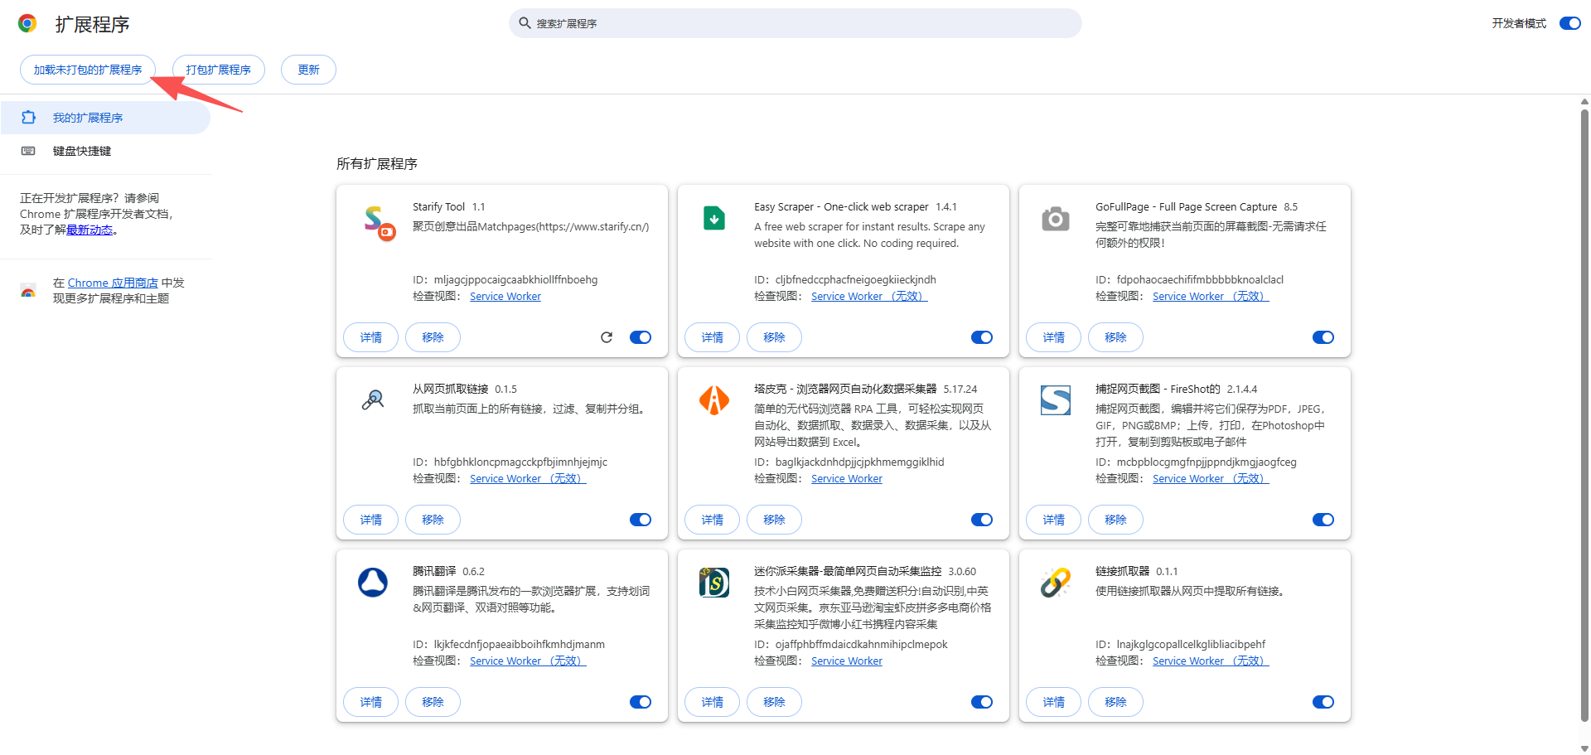Click the 从网页抓取链接 magnifier icon

tap(373, 400)
